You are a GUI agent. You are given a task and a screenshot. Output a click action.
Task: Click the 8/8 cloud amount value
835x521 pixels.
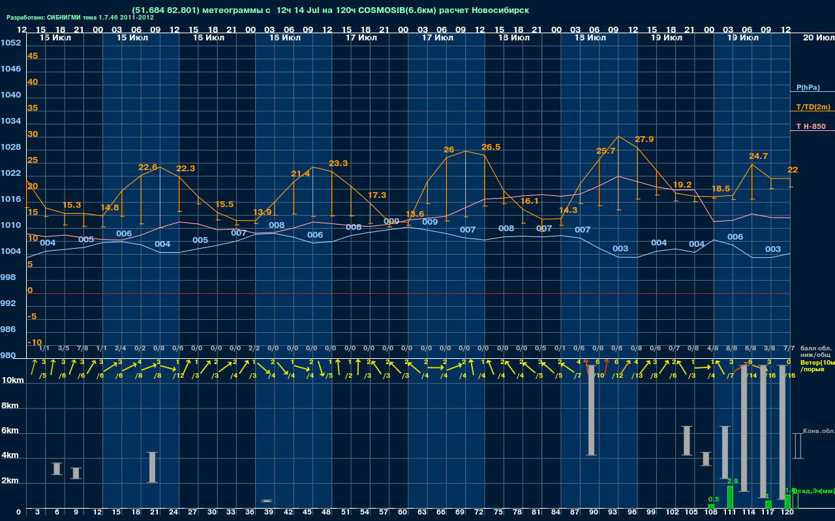tap(731, 349)
